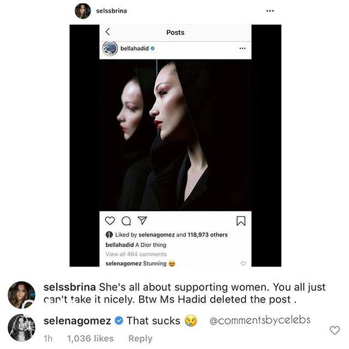
Task: Share the post with paper plane icon
Action: click(x=142, y=220)
